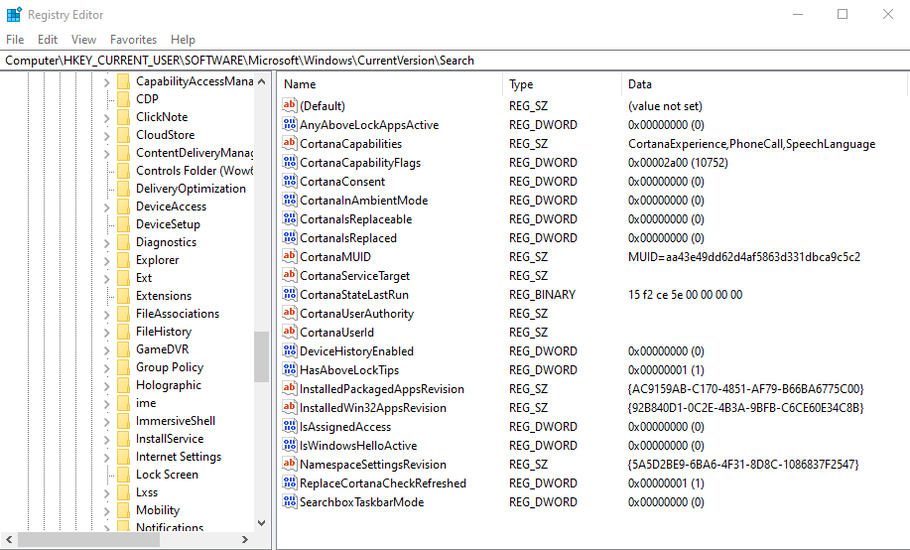910x550 pixels.
Task: Select the Extensions key in tree
Action: 164,296
